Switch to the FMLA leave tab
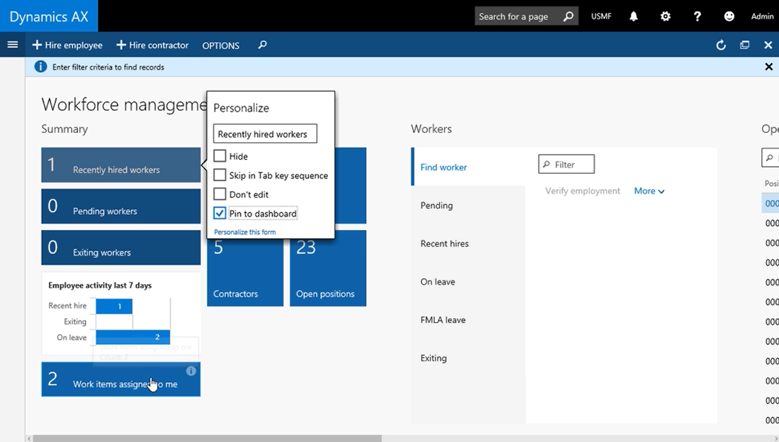 (x=443, y=320)
